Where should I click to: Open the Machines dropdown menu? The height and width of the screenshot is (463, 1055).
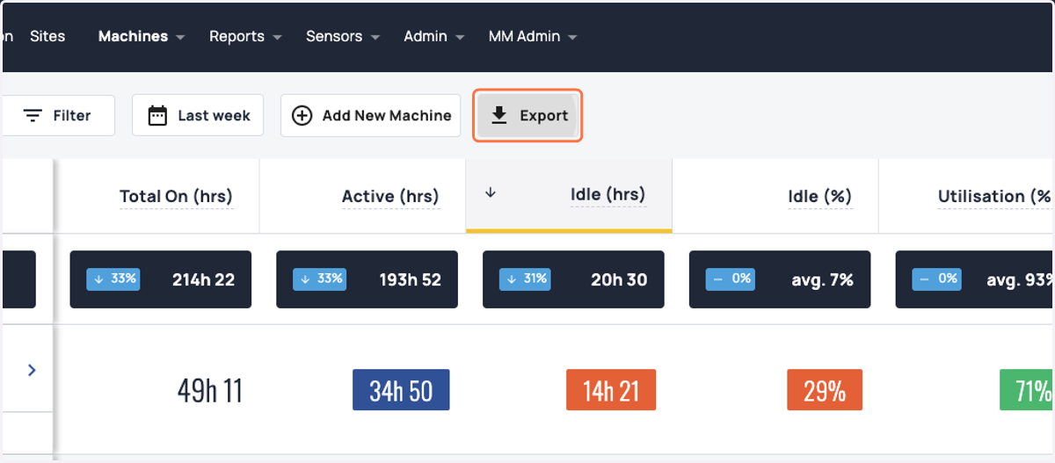pos(142,37)
